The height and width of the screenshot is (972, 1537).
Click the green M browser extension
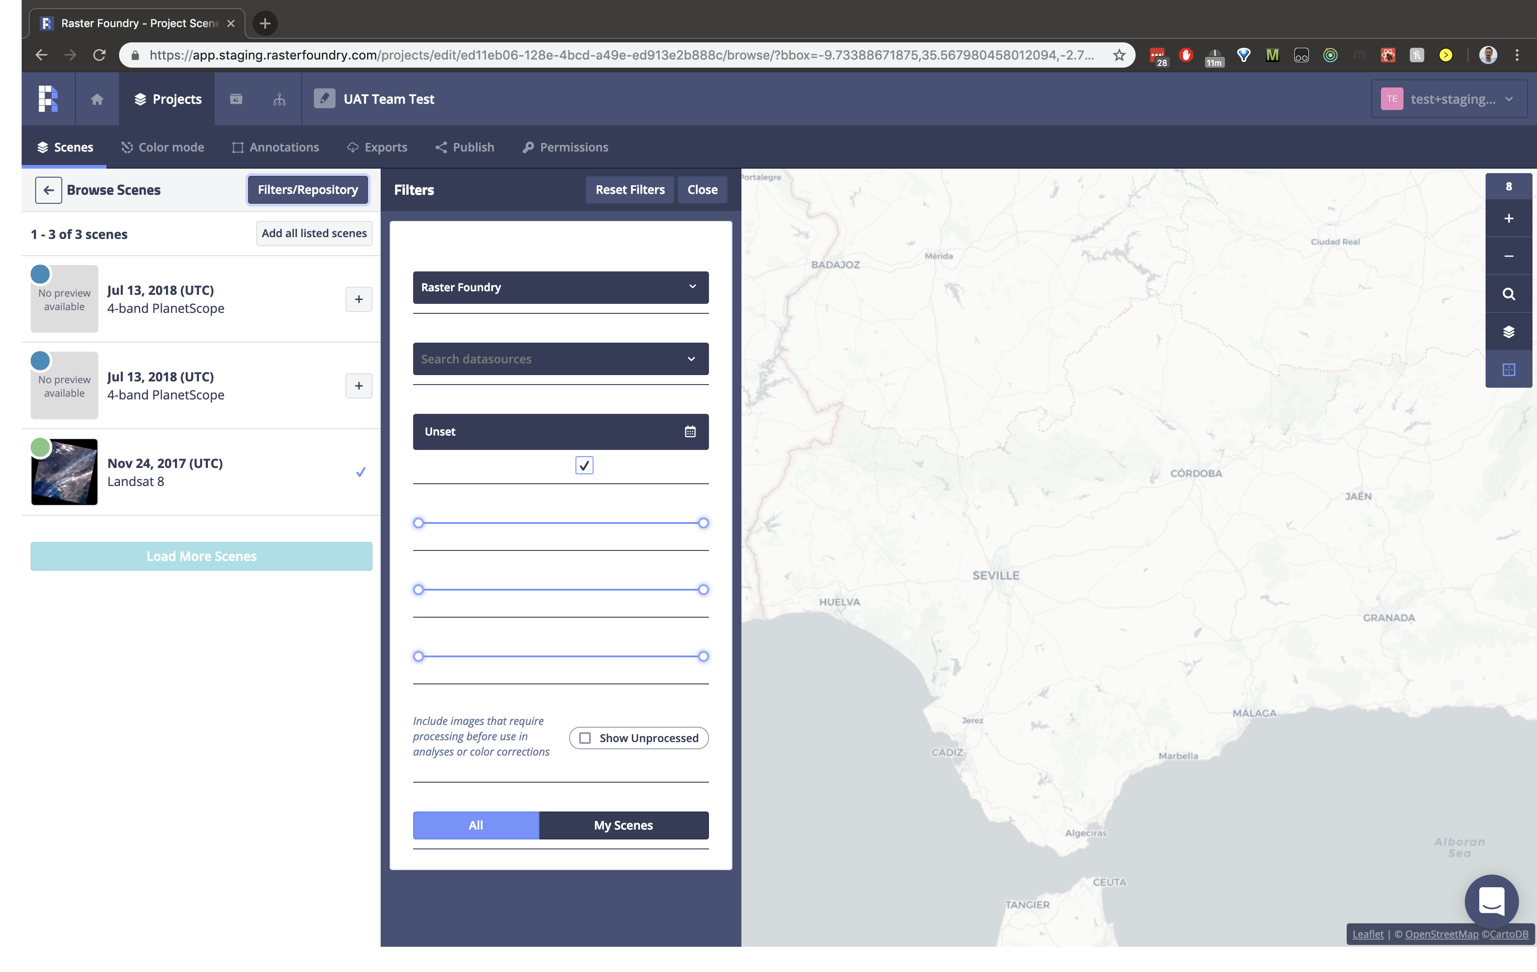[x=1272, y=55]
